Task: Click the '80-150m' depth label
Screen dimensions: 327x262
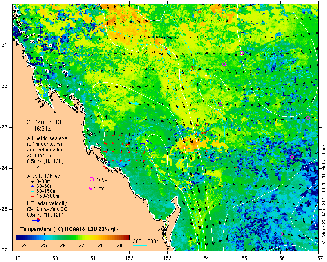Action: click(x=46, y=191)
